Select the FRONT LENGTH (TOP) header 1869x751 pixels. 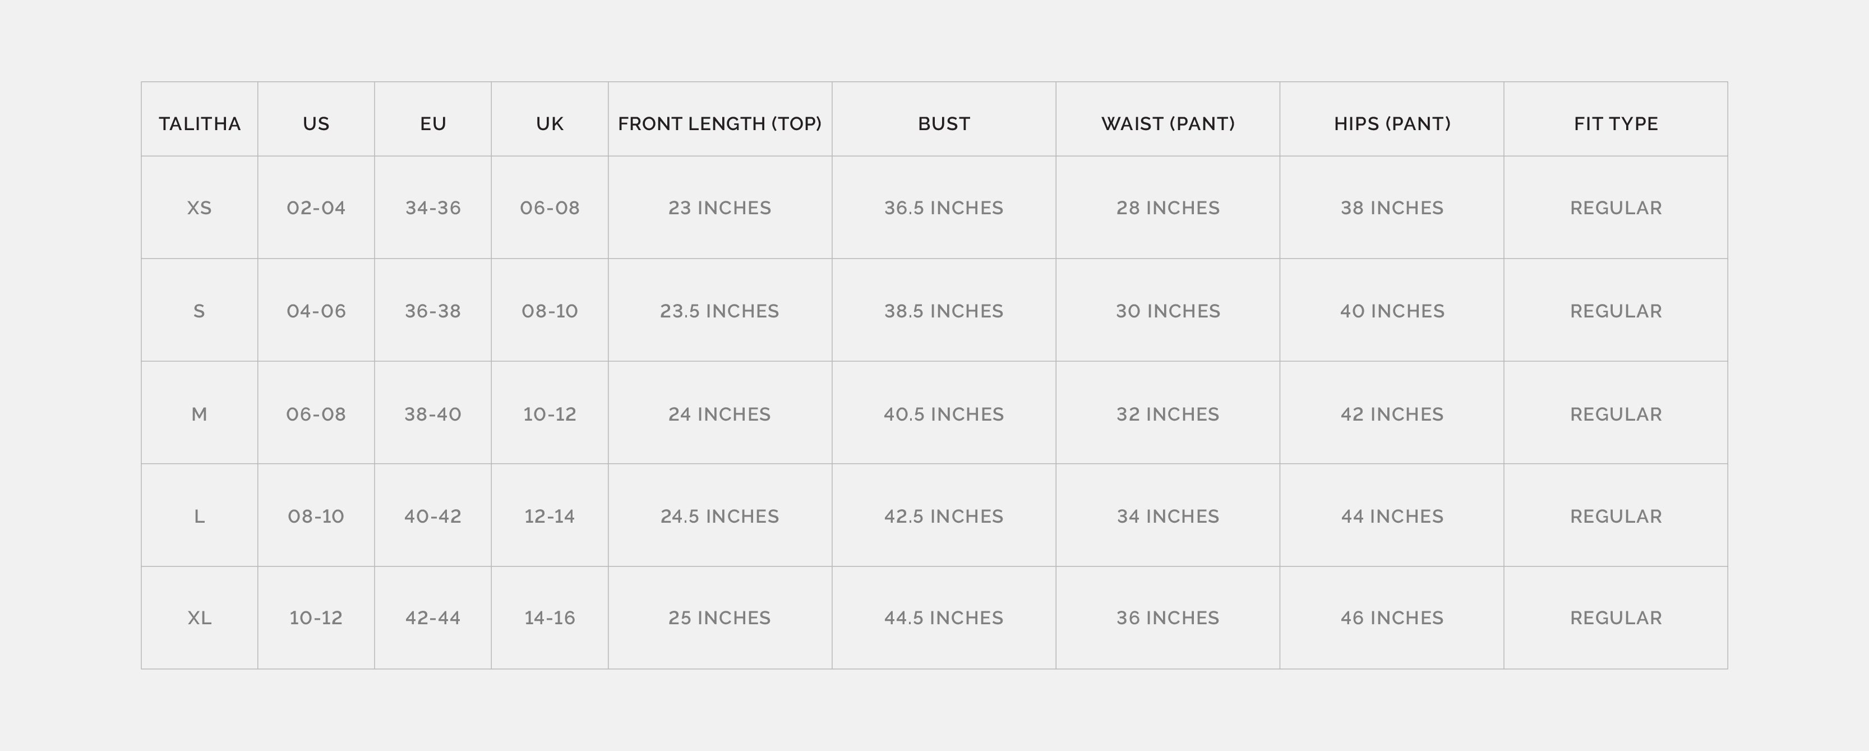coord(719,124)
